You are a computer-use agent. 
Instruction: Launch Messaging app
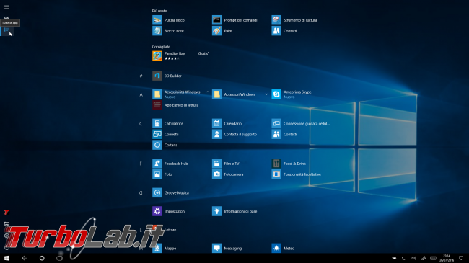click(227, 249)
